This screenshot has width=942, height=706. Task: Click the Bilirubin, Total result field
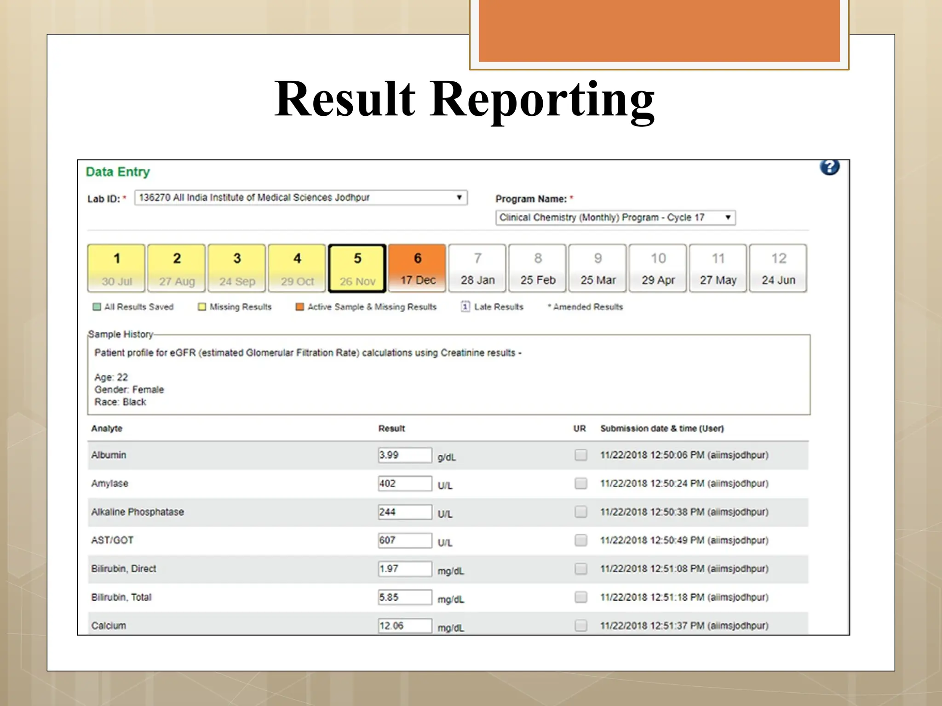pos(404,597)
